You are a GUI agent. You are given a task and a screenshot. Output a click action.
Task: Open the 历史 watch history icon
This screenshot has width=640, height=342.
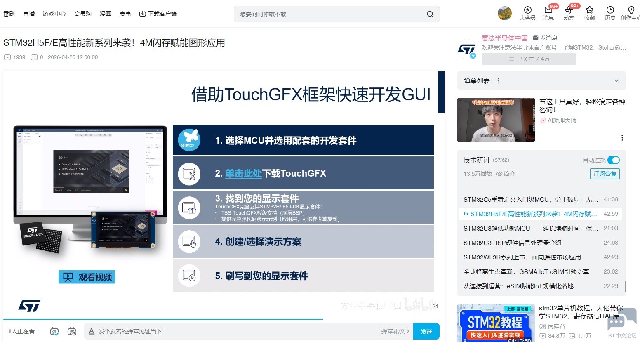coord(610,13)
